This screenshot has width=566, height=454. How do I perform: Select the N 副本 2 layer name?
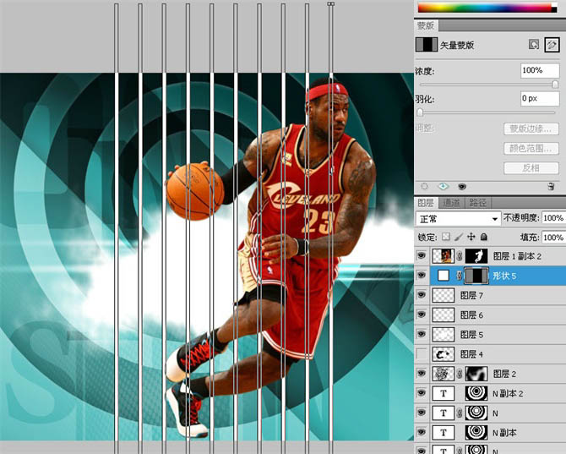pos(508,393)
